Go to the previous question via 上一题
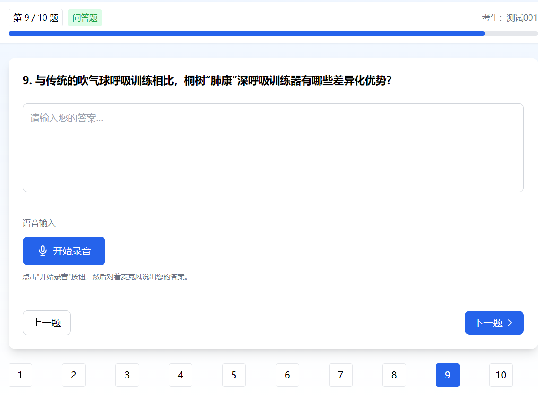This screenshot has width=538, height=395. click(47, 323)
